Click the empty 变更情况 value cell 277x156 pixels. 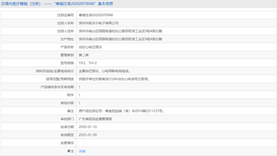(x=176, y=143)
